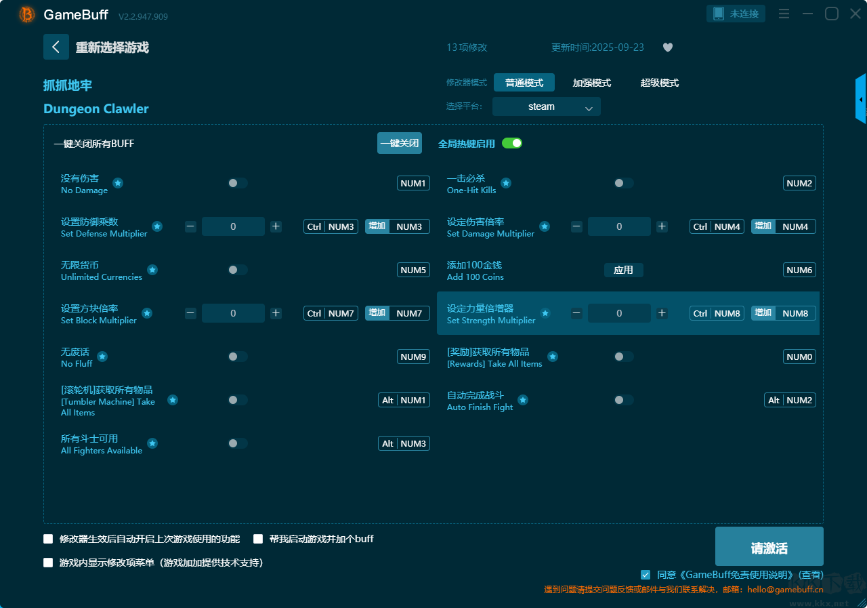
Task: Click the heart favorite icon
Action: click(x=668, y=47)
